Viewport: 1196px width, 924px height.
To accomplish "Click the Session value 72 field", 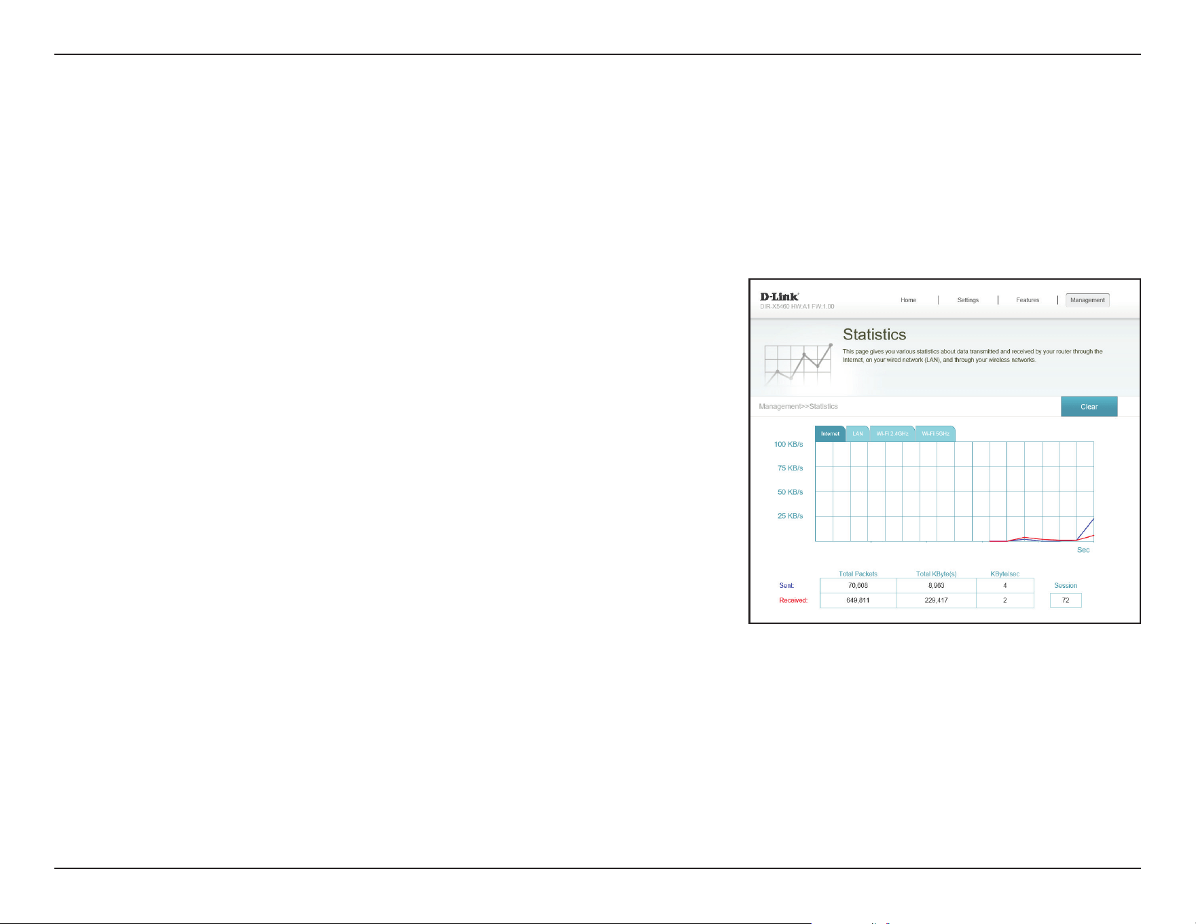I will click(1066, 600).
